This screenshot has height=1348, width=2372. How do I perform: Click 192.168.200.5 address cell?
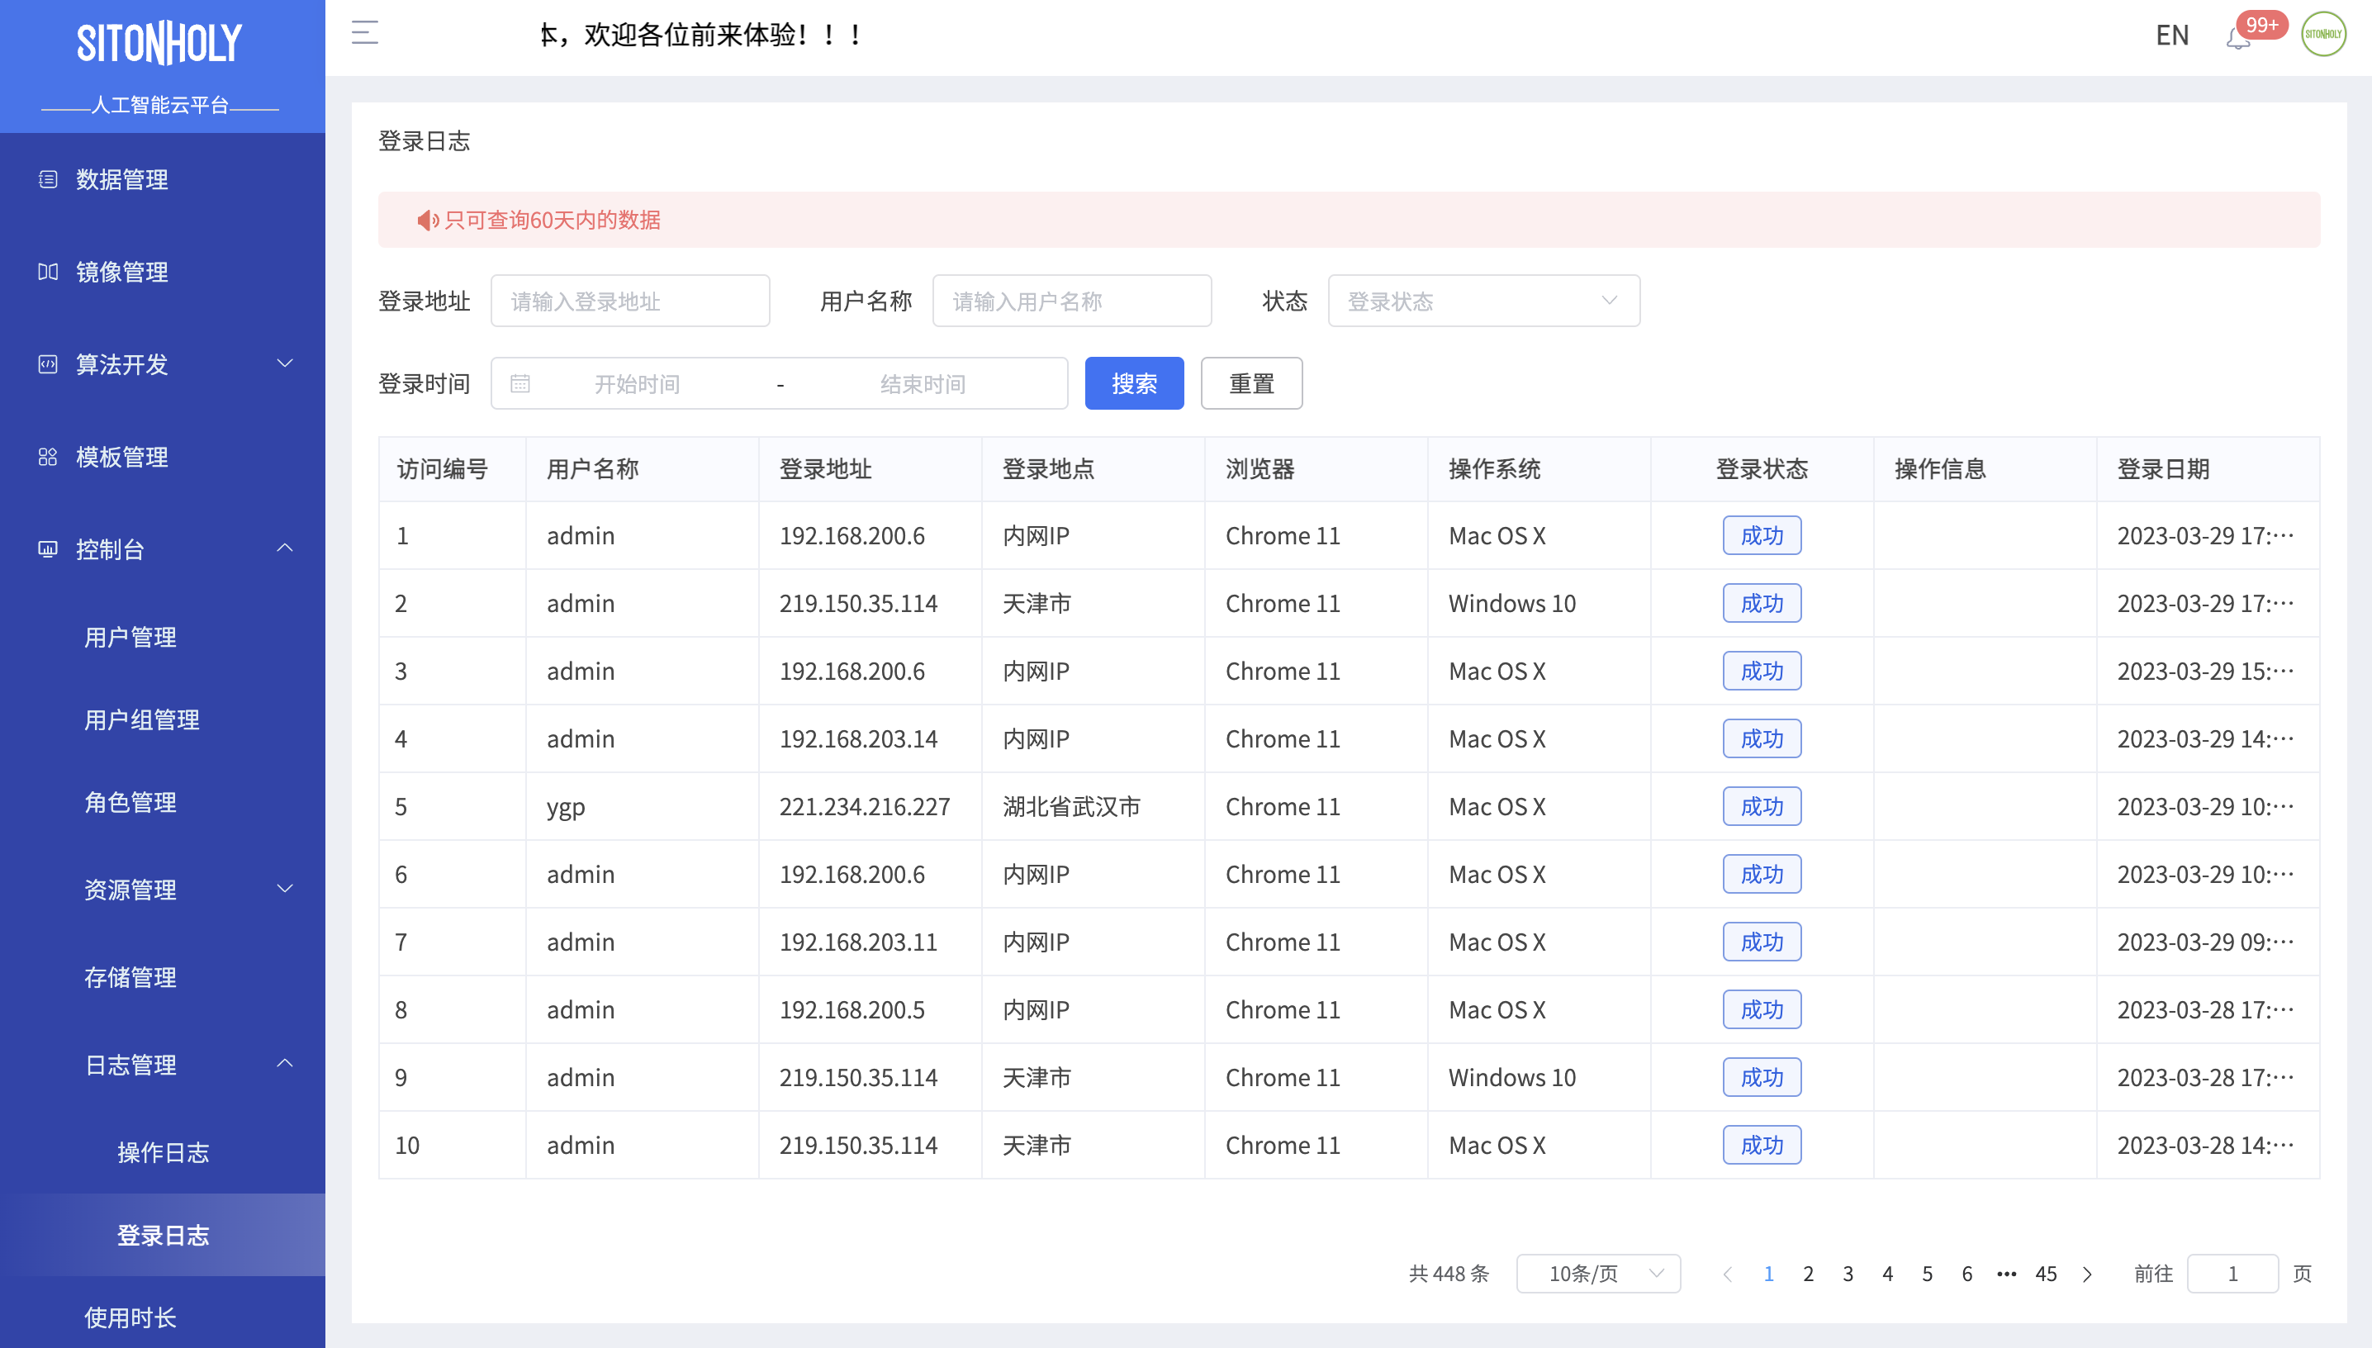(x=870, y=1010)
